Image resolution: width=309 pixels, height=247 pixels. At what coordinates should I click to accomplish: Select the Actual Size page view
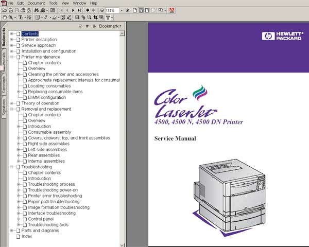pyautogui.click(x=135, y=10)
